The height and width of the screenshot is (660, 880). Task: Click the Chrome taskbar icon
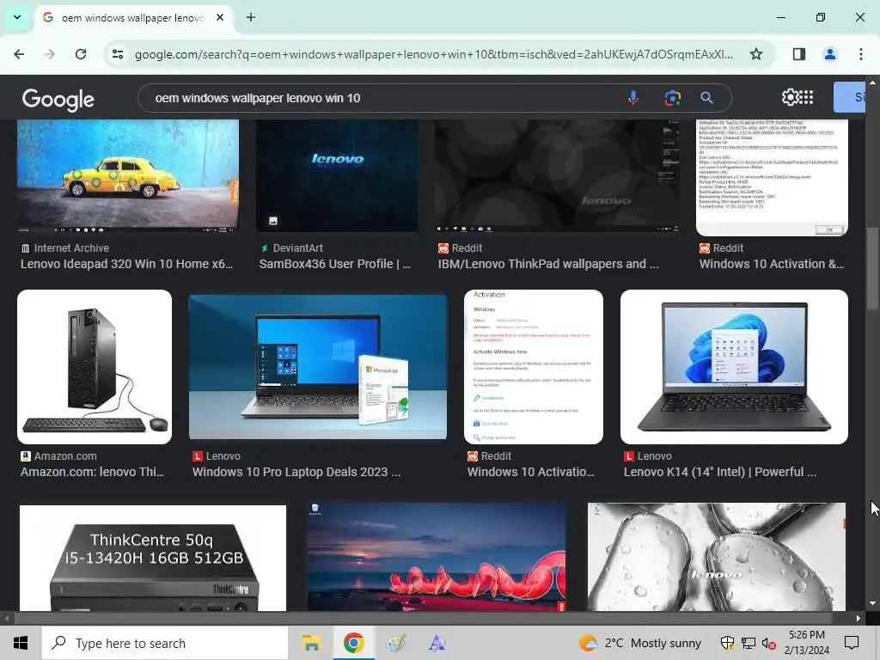[353, 643]
